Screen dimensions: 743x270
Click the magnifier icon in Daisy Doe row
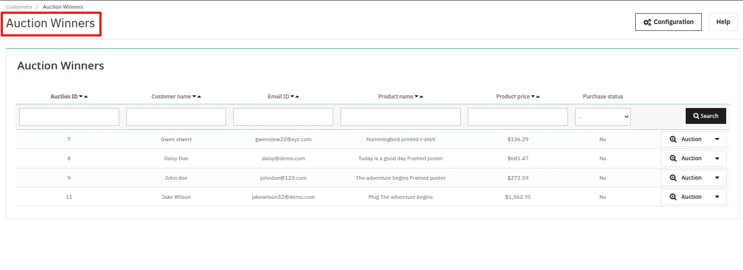[x=673, y=158]
